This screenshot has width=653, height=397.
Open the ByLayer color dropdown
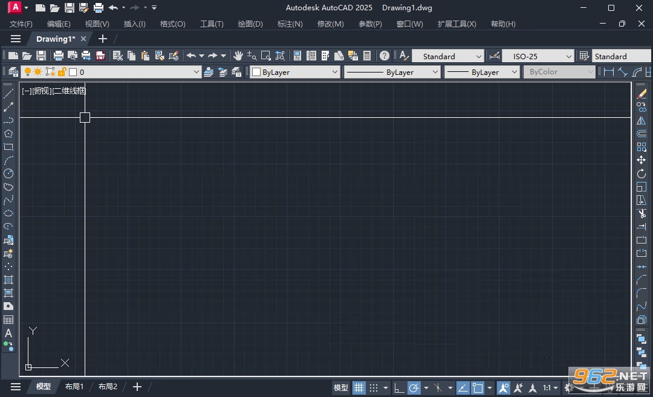pyautogui.click(x=334, y=72)
